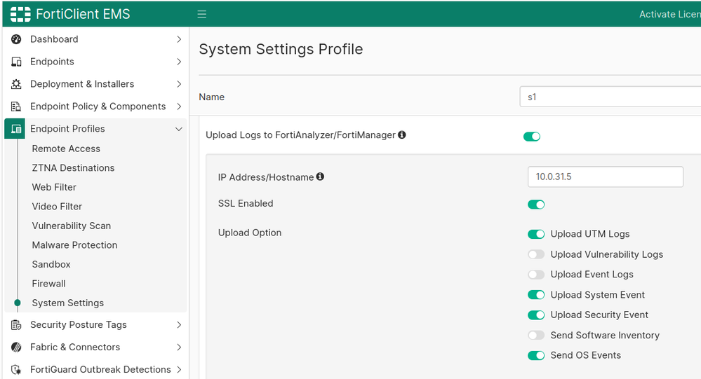Click info icon beside IP Address/Hostname
Viewport: 701px width, 379px height.
click(320, 177)
